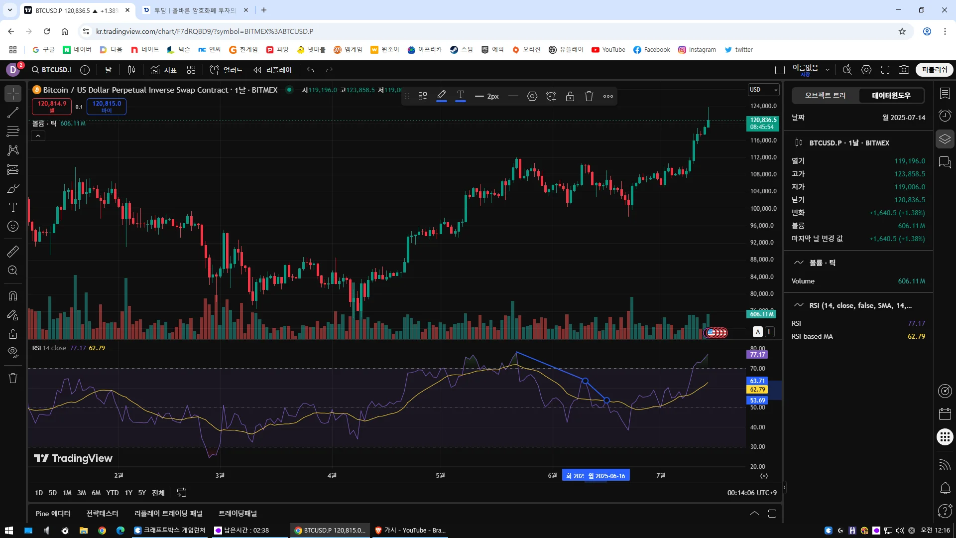
Task: Select the Text annotation tool
Action: tap(13, 207)
